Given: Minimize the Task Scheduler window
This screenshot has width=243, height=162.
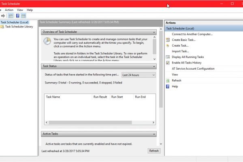Looking at the screenshot, I should coord(222,4).
